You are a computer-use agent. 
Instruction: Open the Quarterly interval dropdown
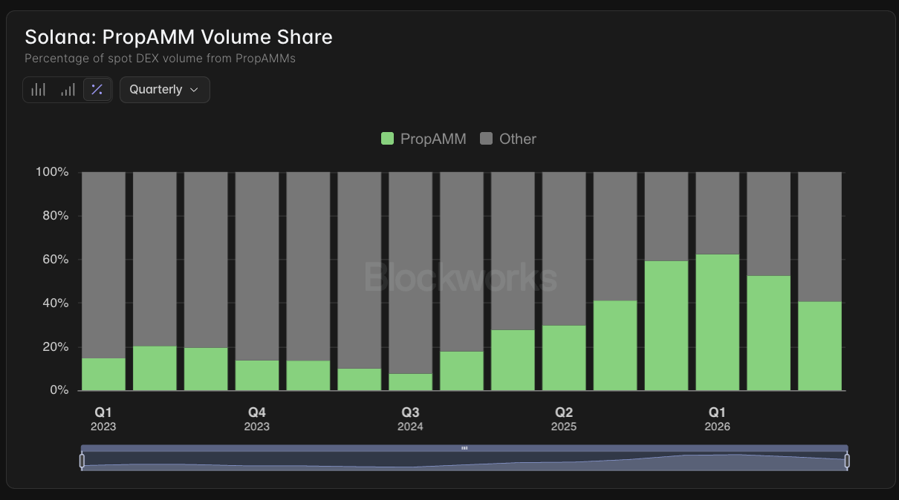(x=165, y=90)
